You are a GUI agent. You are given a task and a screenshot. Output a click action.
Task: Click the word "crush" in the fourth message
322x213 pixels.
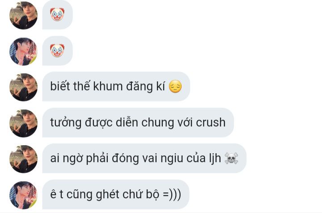click(211, 122)
